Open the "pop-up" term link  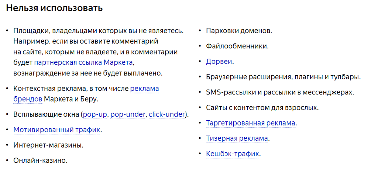coord(95,114)
